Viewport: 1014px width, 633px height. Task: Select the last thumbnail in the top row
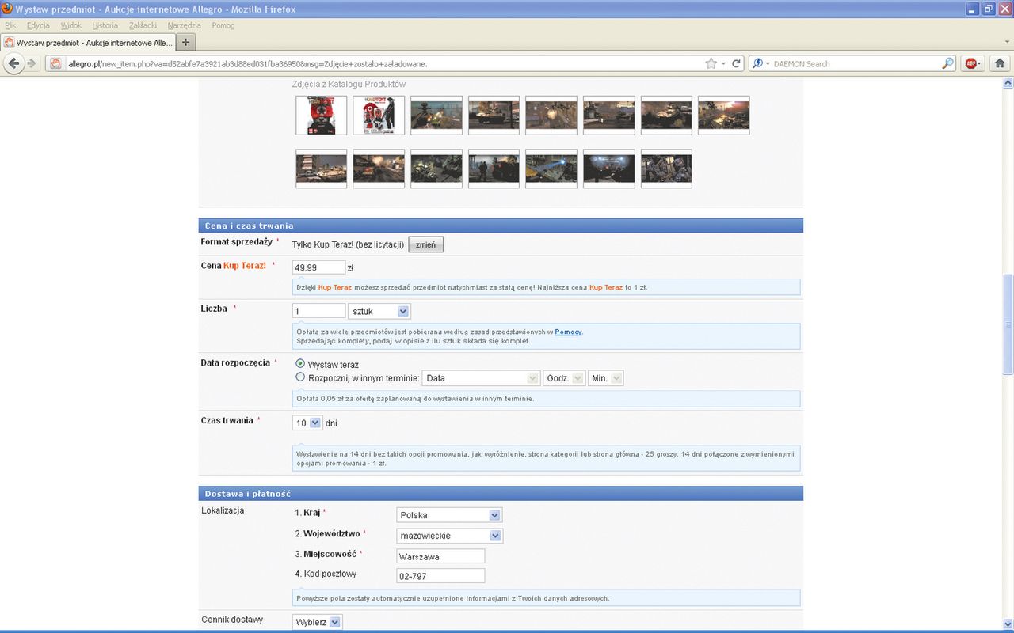(x=723, y=116)
